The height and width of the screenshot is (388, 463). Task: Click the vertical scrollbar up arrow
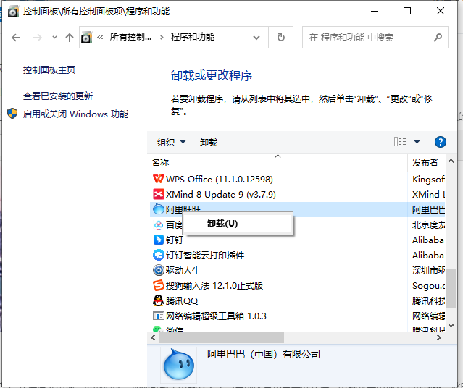click(x=451, y=161)
